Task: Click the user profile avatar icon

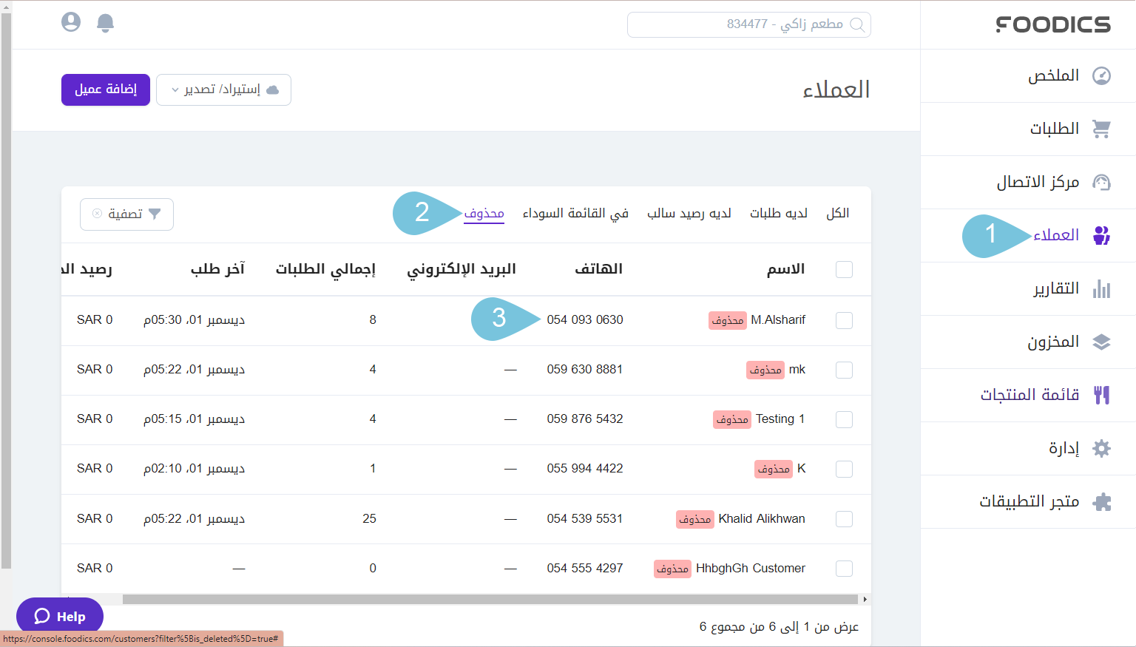Action: pyautogui.click(x=71, y=22)
